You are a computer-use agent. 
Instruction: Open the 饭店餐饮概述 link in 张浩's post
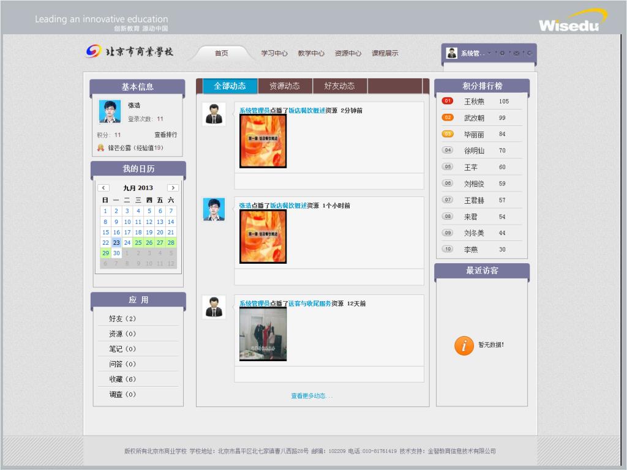pos(288,206)
